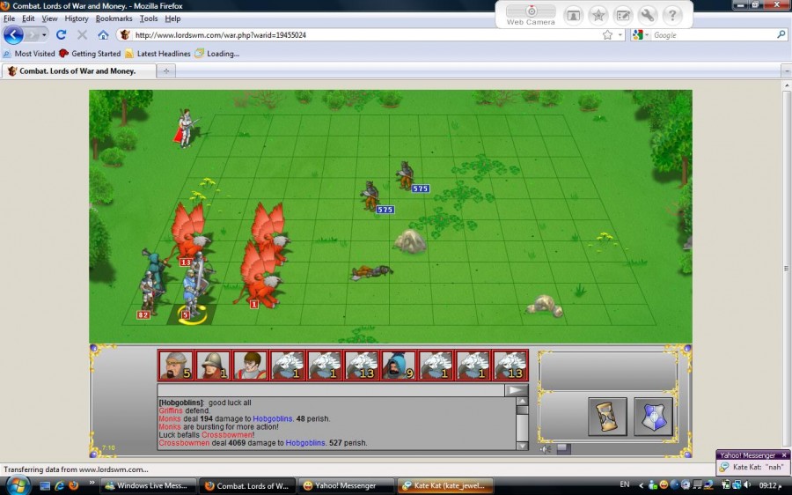Image resolution: width=792 pixels, height=495 pixels.
Task: Click the Google search box
Action: pos(713,35)
